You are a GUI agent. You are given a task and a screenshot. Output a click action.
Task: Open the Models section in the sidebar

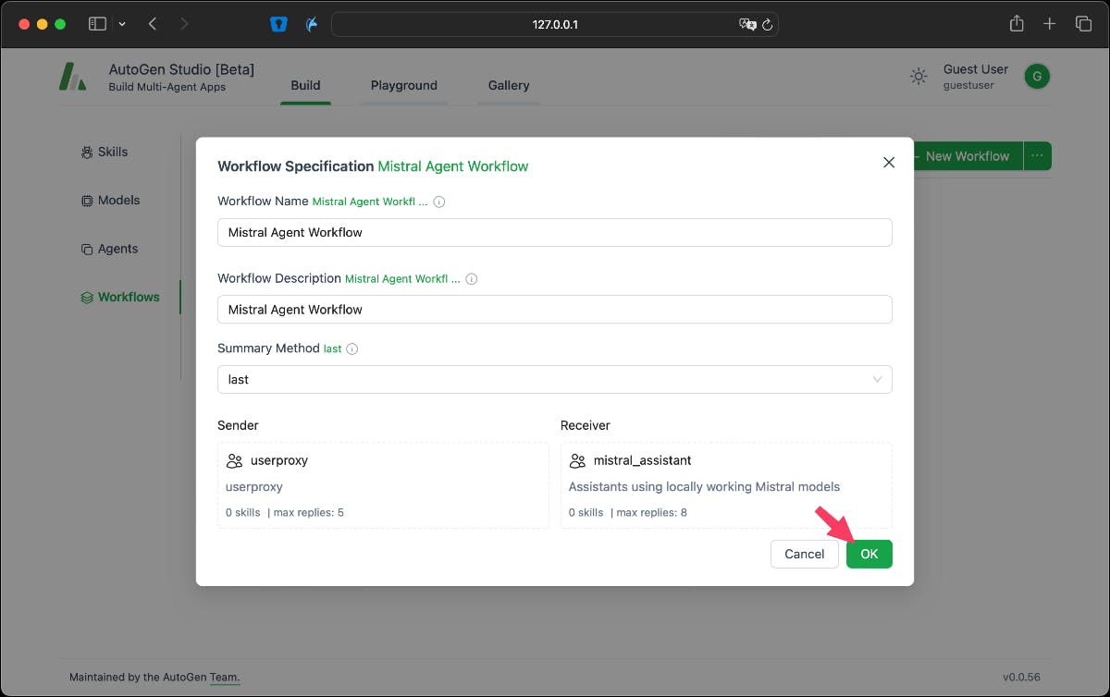coord(110,200)
